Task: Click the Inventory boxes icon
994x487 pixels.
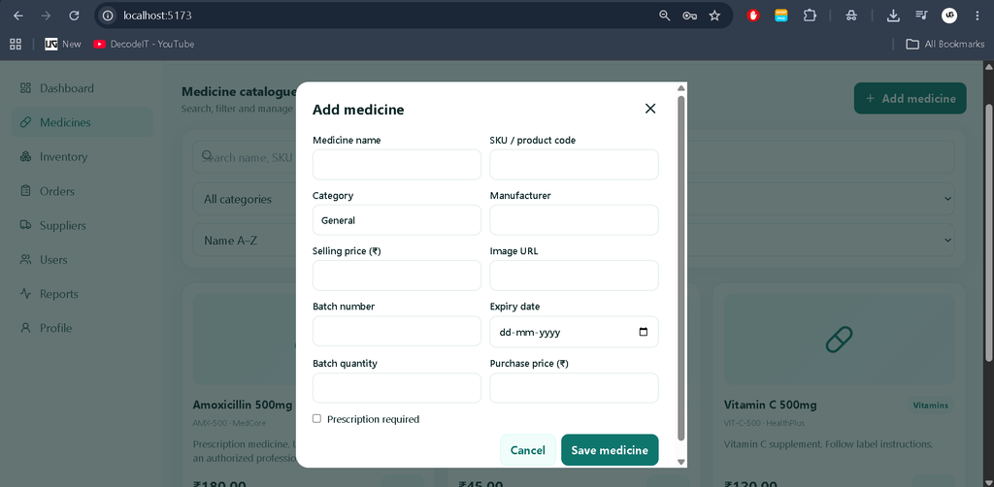Action: pos(25,156)
